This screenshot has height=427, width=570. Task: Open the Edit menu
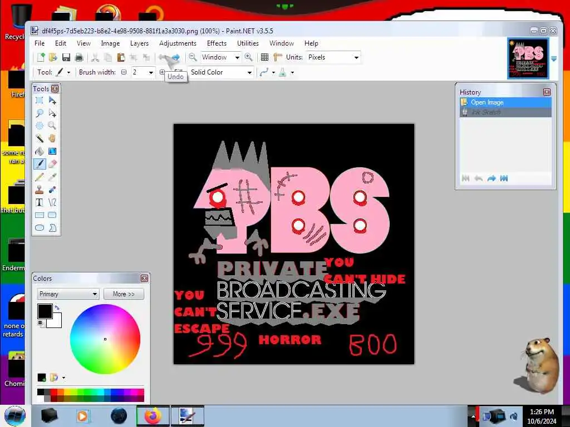[x=60, y=43]
